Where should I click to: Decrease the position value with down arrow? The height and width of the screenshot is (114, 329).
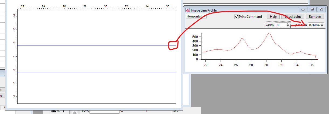click(x=322, y=26)
